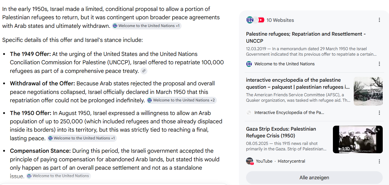Open the options menu for the YouTube Historycentral source
Screen dimensions: 389x185
[379, 161]
